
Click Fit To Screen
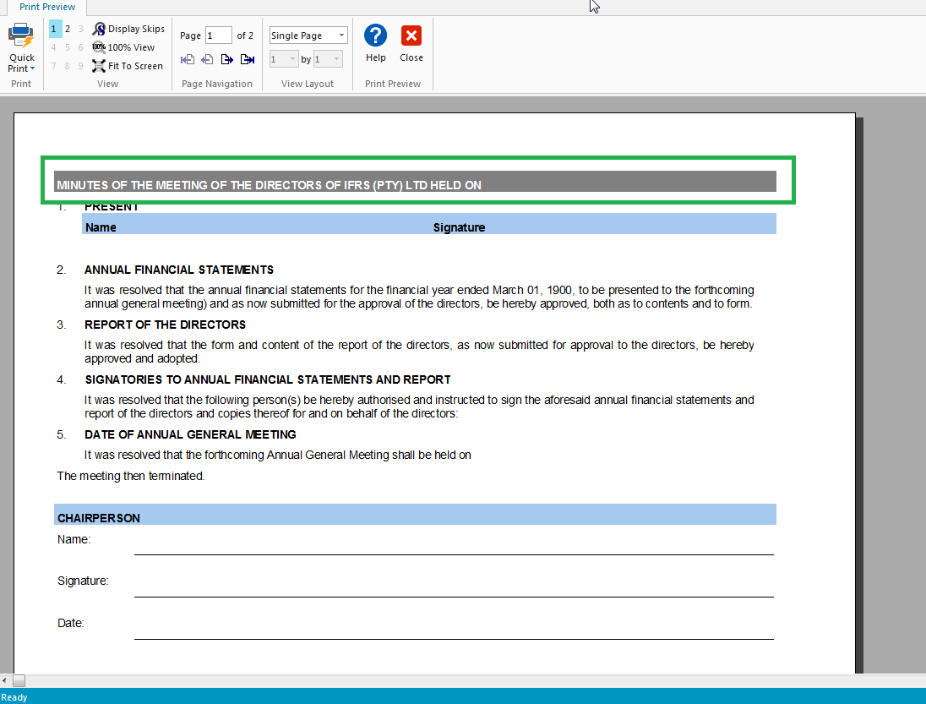128,66
